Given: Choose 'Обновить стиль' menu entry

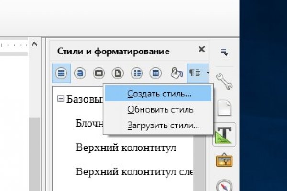Looking at the screenshot, I should coord(158,110).
